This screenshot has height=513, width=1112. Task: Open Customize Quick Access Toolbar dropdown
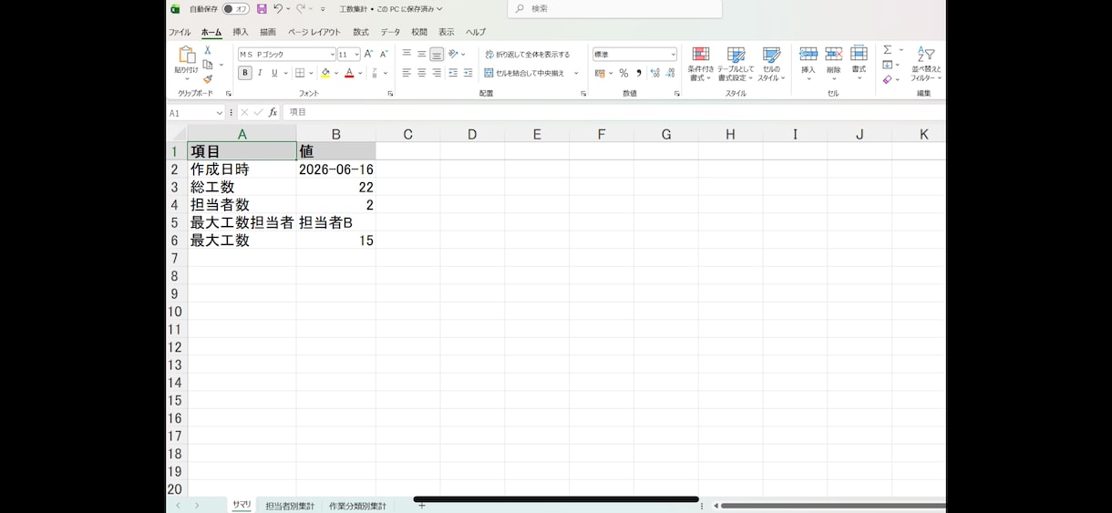click(x=323, y=9)
